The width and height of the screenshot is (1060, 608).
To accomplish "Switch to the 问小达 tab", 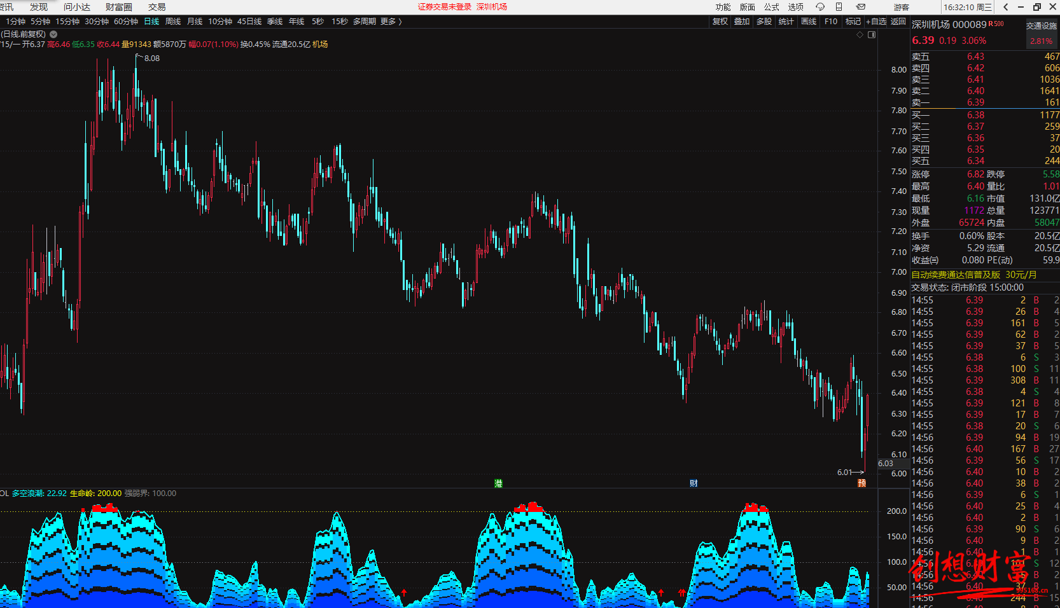I will tap(77, 7).
